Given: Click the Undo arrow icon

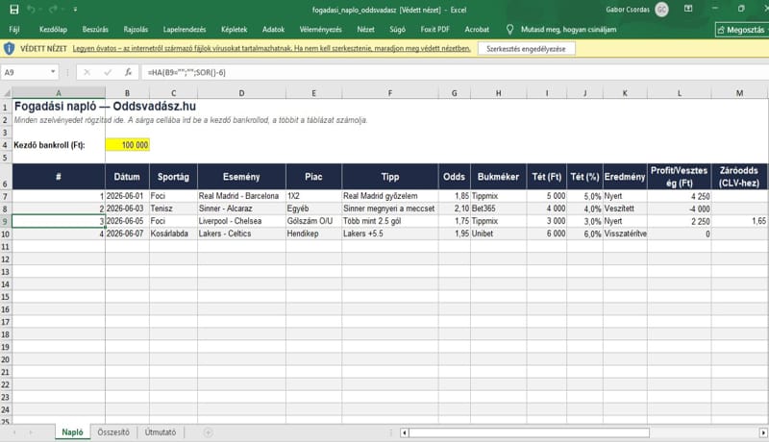Looking at the screenshot, I should [32, 10].
